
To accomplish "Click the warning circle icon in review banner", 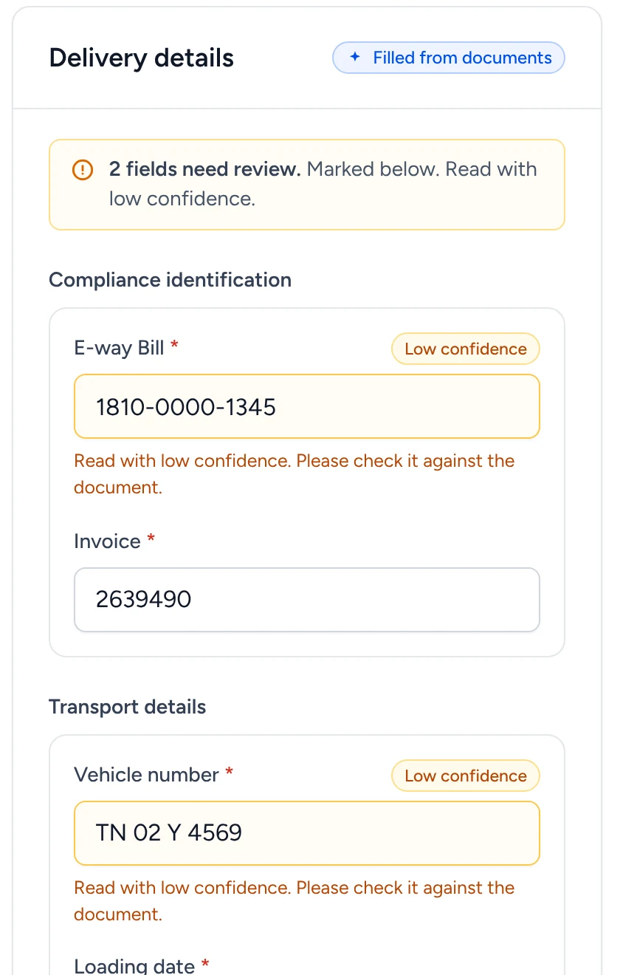I will [83, 170].
